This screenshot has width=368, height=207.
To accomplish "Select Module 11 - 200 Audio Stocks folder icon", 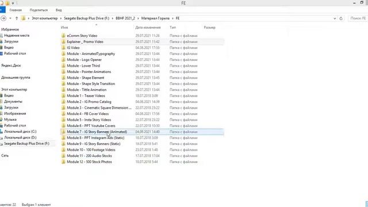I will tap(63, 156).
